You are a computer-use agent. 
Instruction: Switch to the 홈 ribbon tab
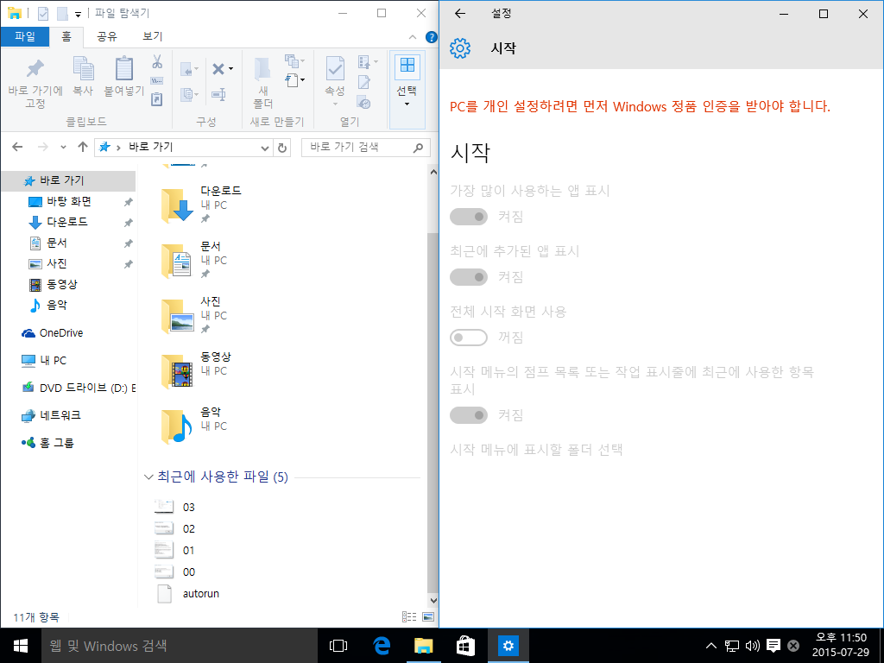tap(66, 36)
